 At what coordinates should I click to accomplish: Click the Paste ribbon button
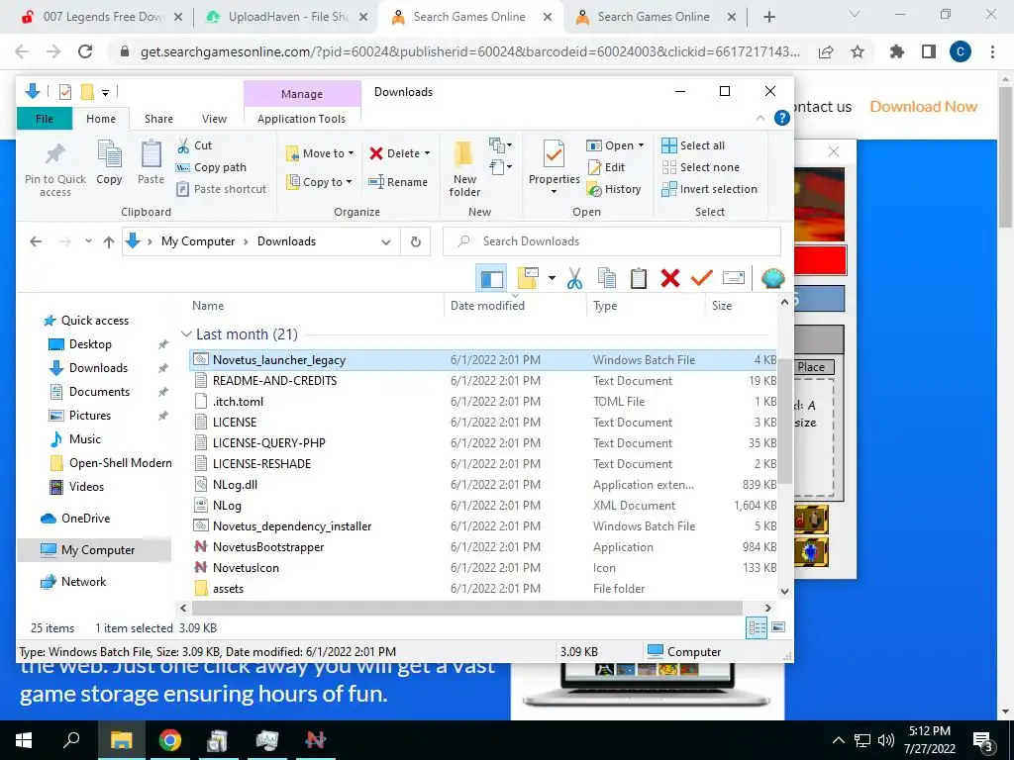151,162
